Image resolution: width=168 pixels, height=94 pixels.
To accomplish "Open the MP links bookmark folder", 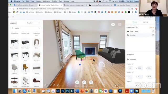I will click(x=30, y=12).
